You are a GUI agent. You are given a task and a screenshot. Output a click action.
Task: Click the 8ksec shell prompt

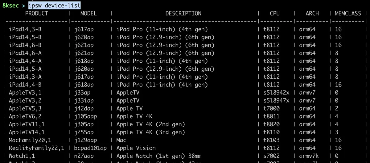[10, 5]
